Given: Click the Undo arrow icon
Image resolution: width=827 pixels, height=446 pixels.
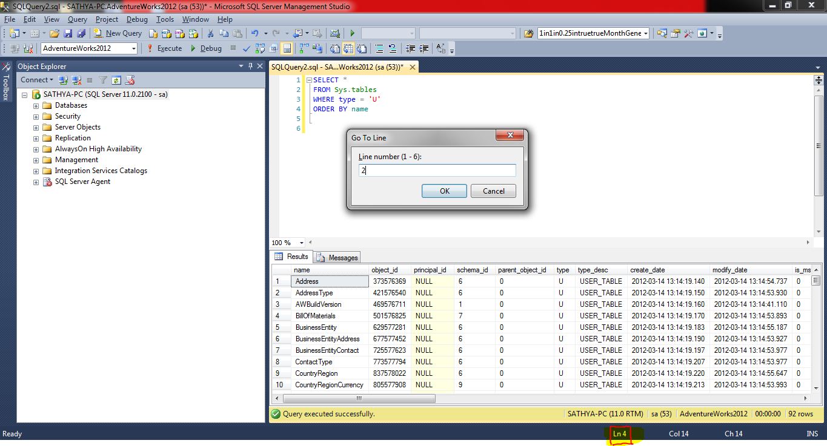Looking at the screenshot, I should (255, 33).
